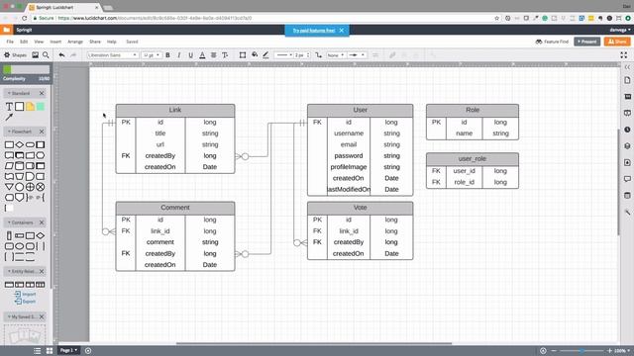The width and height of the screenshot is (634, 356).
Task: Select the Text shape tool
Action: click(9, 107)
